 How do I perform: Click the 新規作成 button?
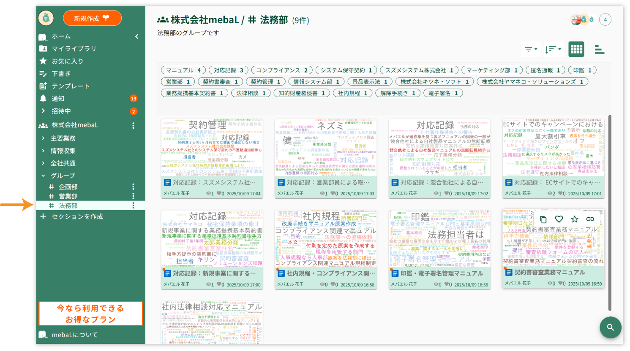point(92,18)
